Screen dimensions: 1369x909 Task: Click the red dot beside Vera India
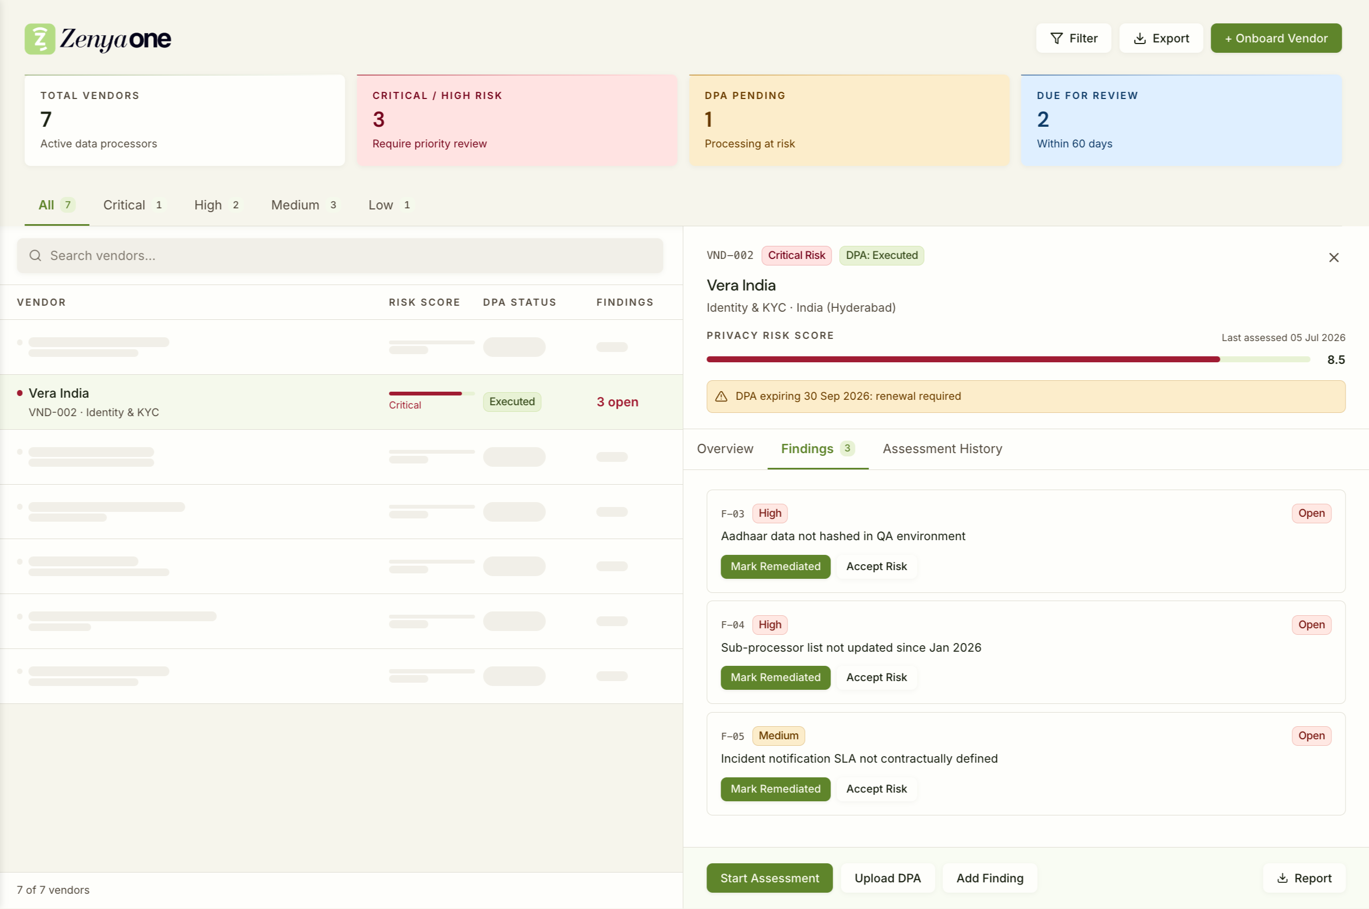(x=20, y=393)
